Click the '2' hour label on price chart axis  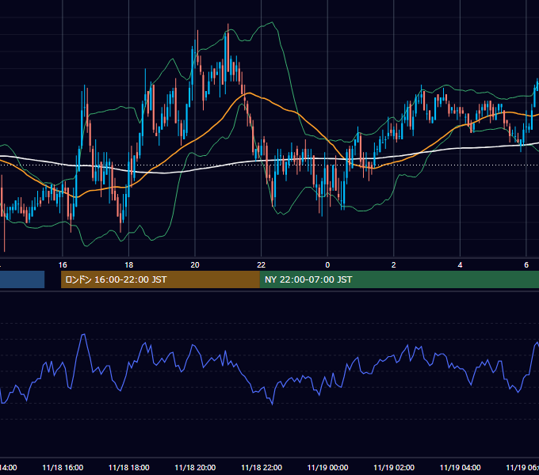(394, 265)
